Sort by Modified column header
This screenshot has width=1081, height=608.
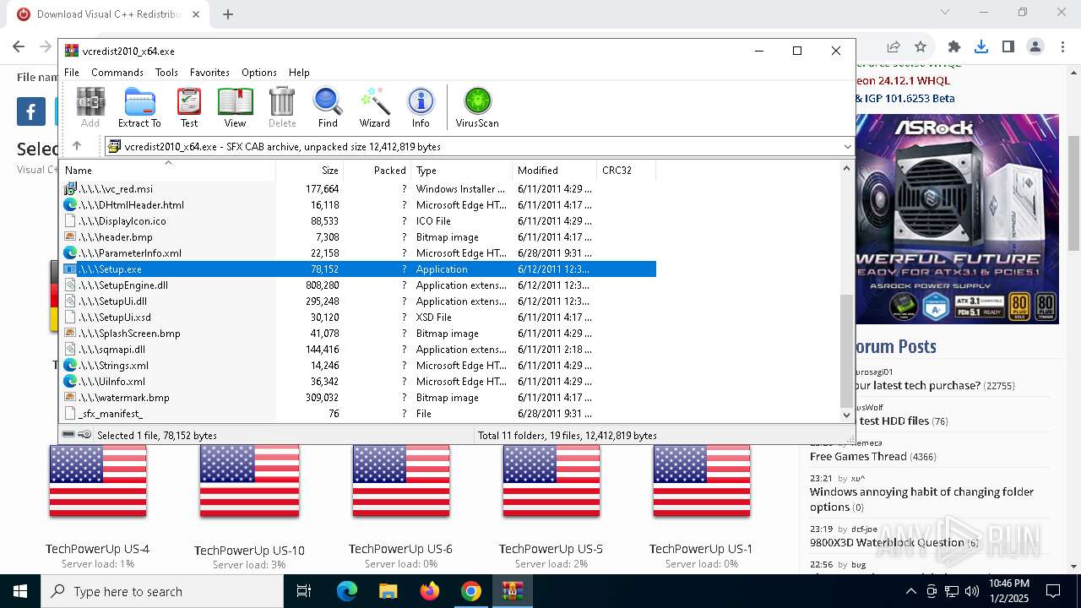point(554,171)
